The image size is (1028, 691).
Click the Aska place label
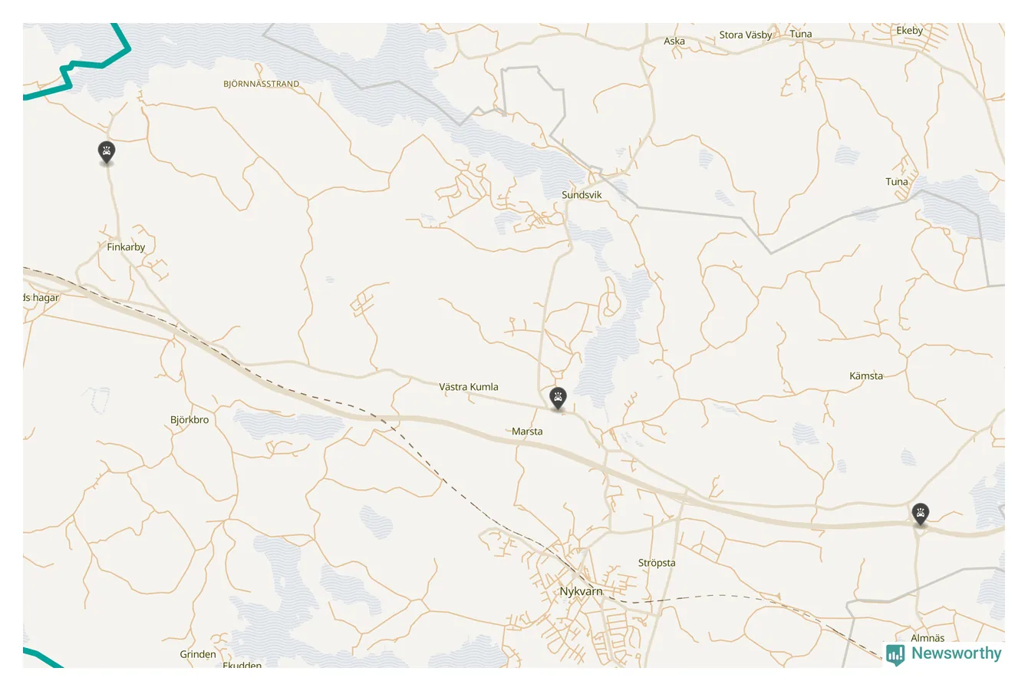tap(674, 41)
